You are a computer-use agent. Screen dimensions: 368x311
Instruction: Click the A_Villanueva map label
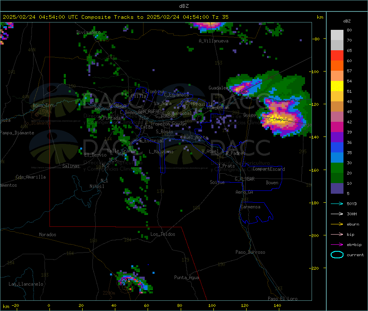tap(213, 41)
